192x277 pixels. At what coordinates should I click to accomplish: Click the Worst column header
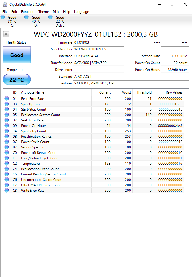122,92
